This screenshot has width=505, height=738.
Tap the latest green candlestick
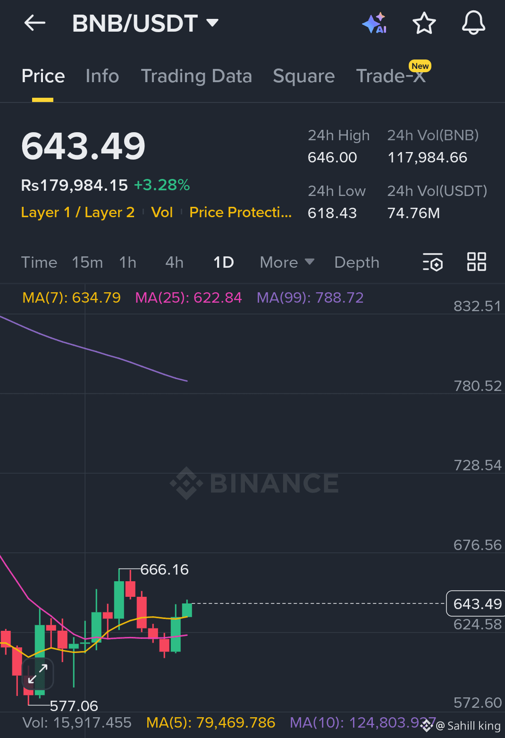tap(187, 610)
